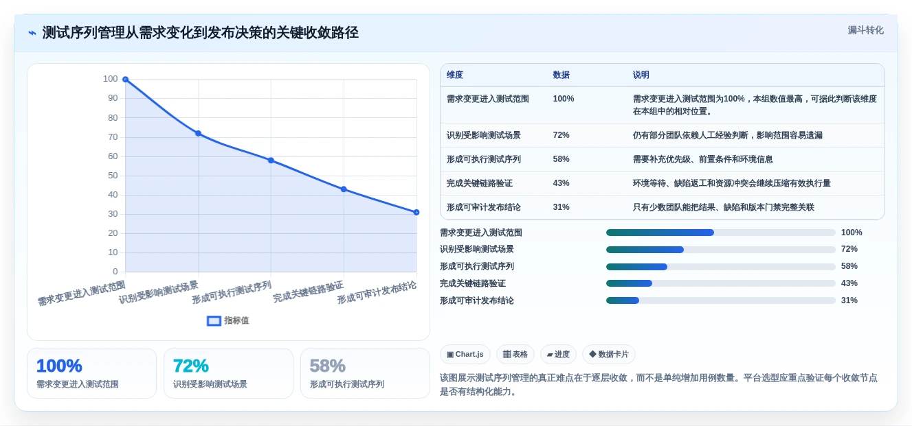Click the 漏斗转化 label in header
Image resolution: width=912 pixels, height=426 pixels.
(865, 30)
